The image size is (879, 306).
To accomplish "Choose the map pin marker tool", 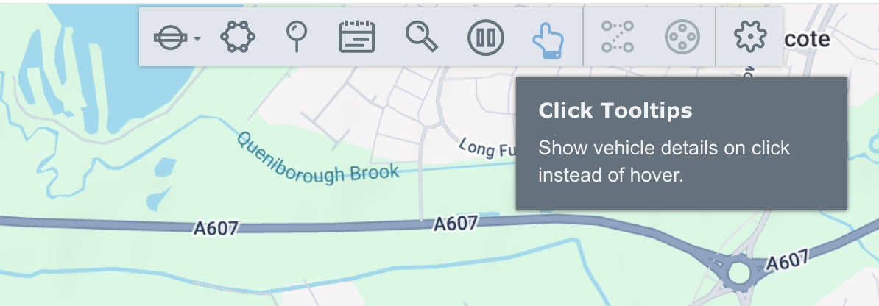I will pos(297,37).
